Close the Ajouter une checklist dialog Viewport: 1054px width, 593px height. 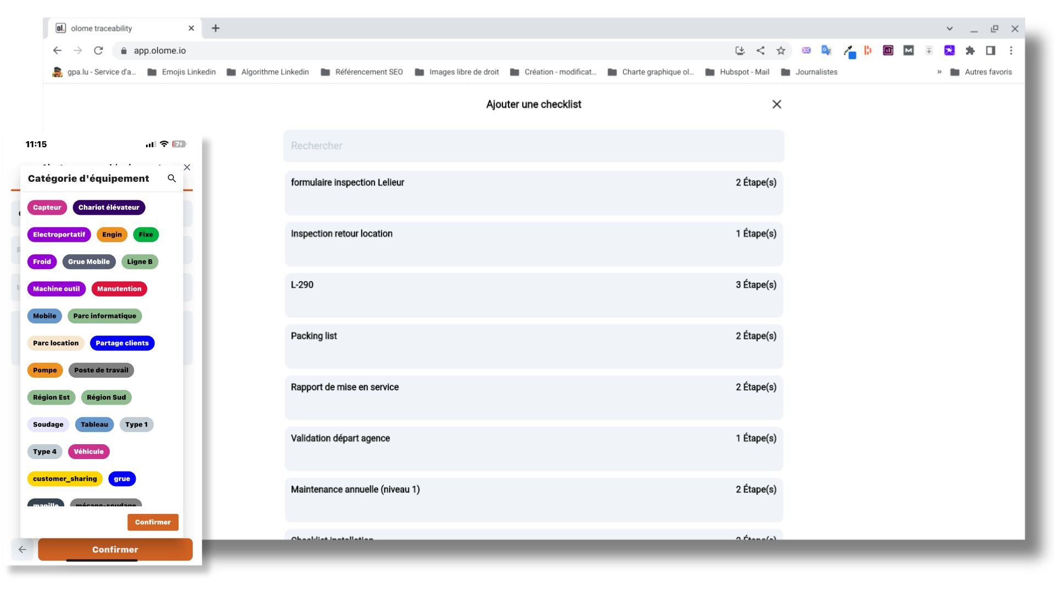pyautogui.click(x=776, y=104)
